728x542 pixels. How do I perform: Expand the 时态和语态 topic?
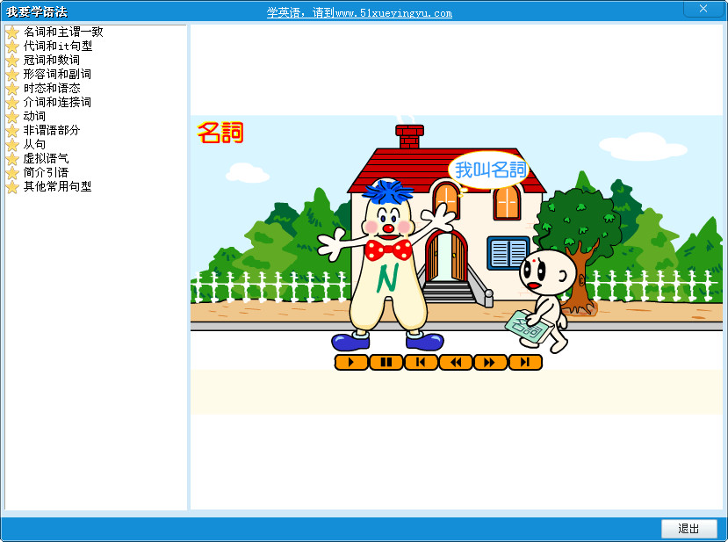tap(49, 89)
